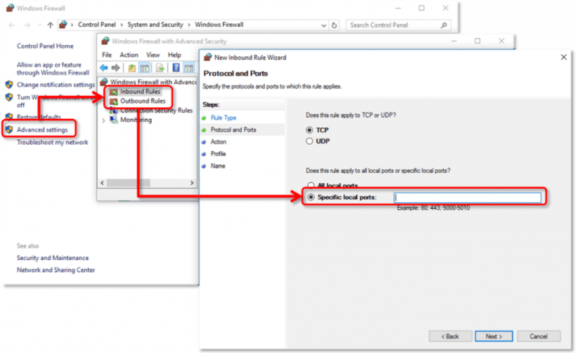Image resolution: width=582 pixels, height=353 pixels.
Task: Click the chevron after Control Panel in breadcrumb
Action: point(122,25)
